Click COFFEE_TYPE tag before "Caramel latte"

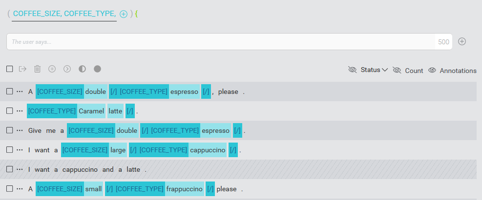point(52,111)
